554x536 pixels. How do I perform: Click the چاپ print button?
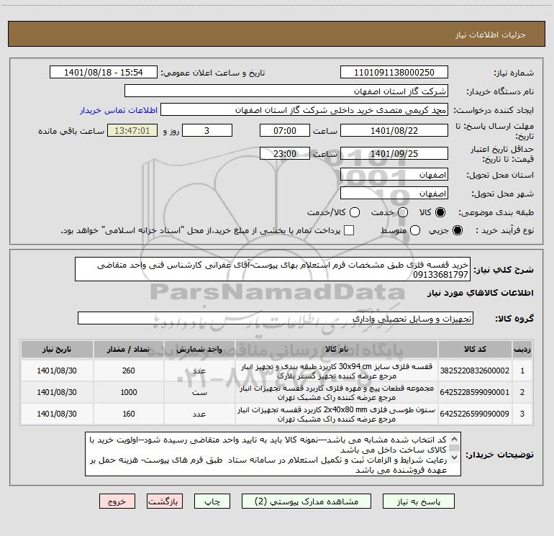click(x=212, y=501)
